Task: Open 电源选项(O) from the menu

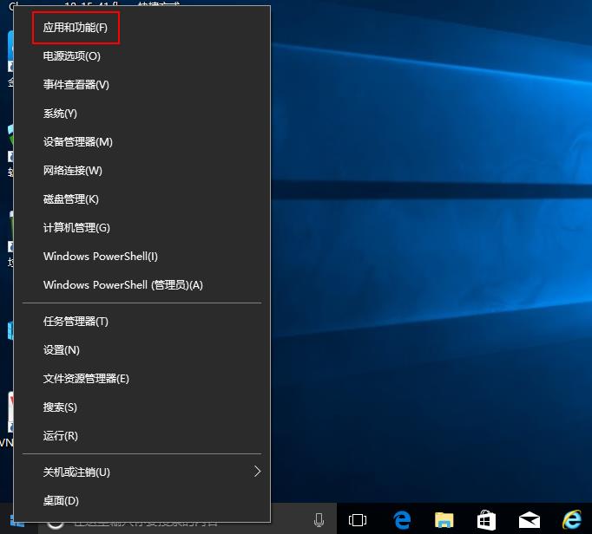Action: [x=72, y=56]
